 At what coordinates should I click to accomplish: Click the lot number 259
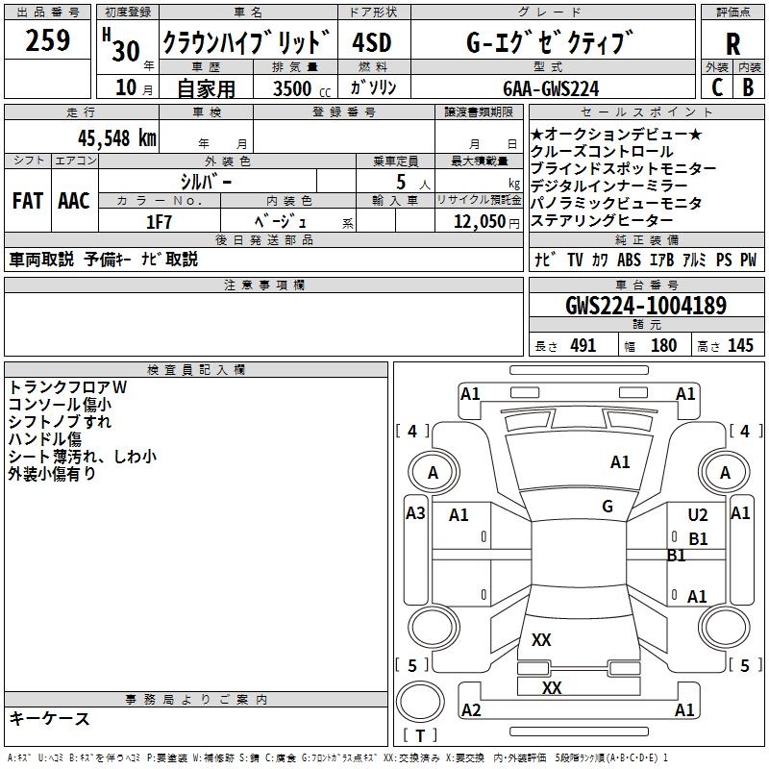click(47, 40)
